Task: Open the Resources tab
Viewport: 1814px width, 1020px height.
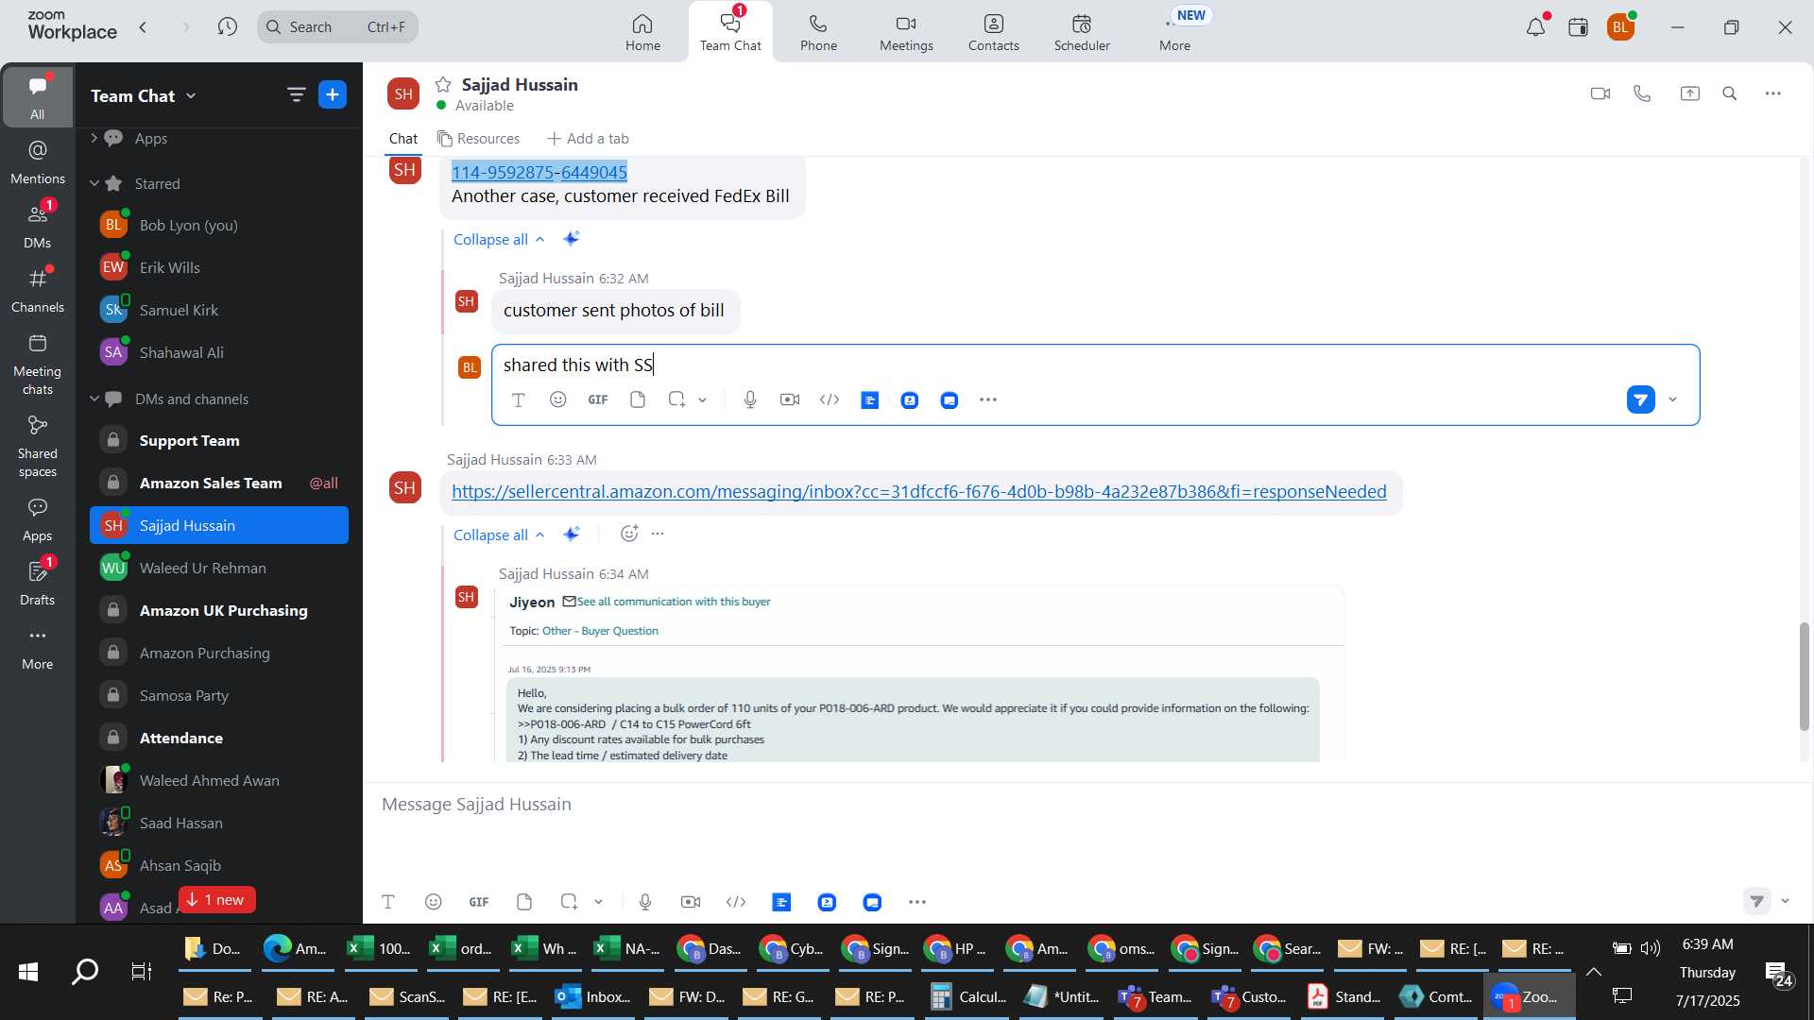Action: coord(478,139)
